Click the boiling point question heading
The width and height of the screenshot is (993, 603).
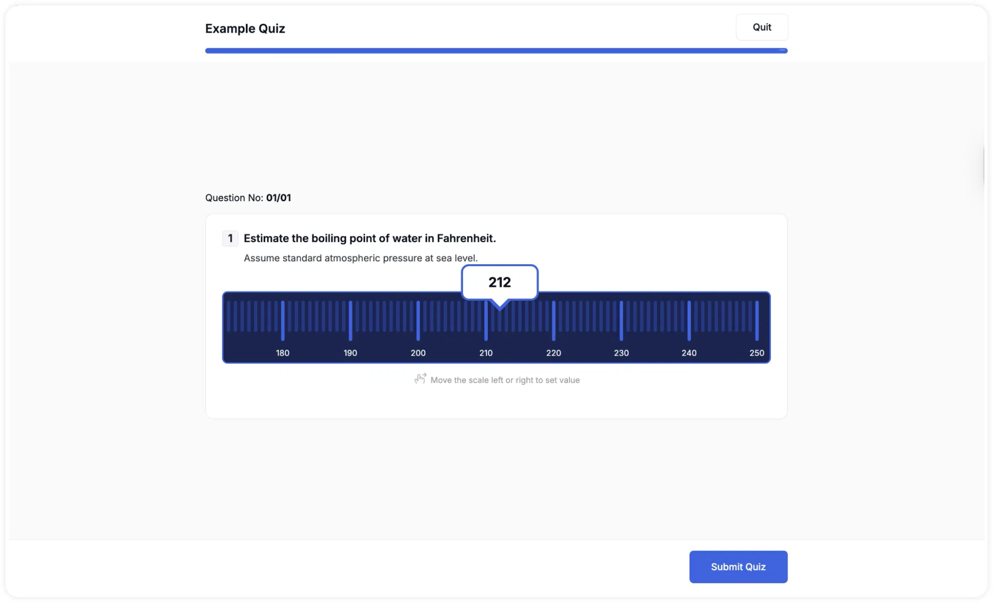370,238
